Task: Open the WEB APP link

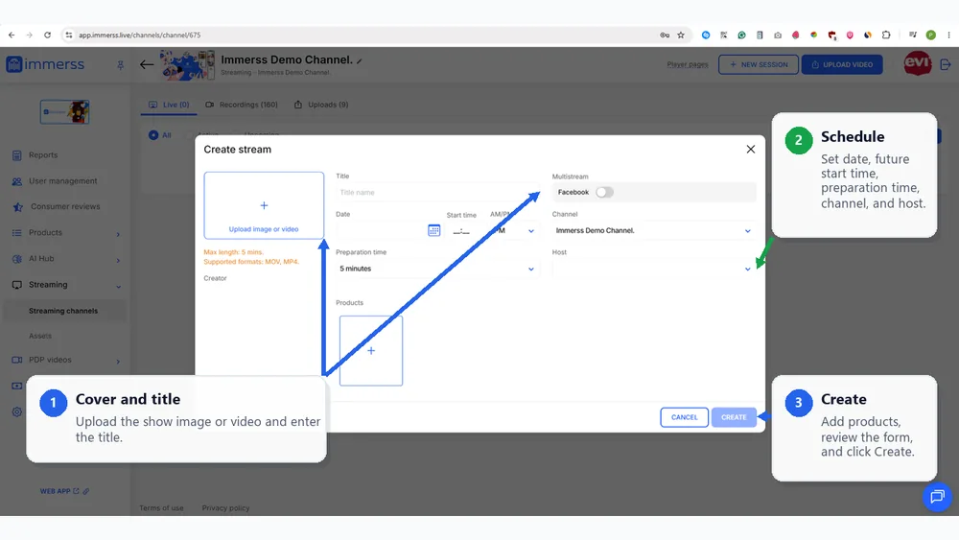Action: pyautogui.click(x=59, y=491)
